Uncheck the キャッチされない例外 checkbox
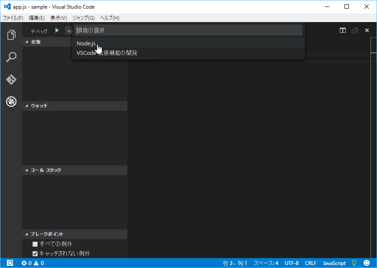Image resolution: width=377 pixels, height=268 pixels. pyautogui.click(x=35, y=254)
